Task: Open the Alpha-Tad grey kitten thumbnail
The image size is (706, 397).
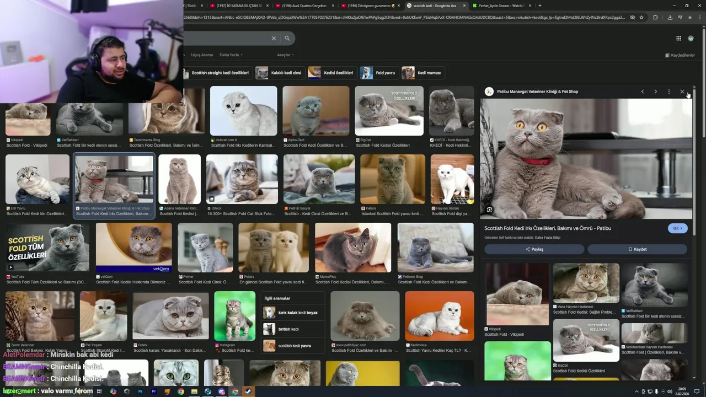Action: [316, 111]
